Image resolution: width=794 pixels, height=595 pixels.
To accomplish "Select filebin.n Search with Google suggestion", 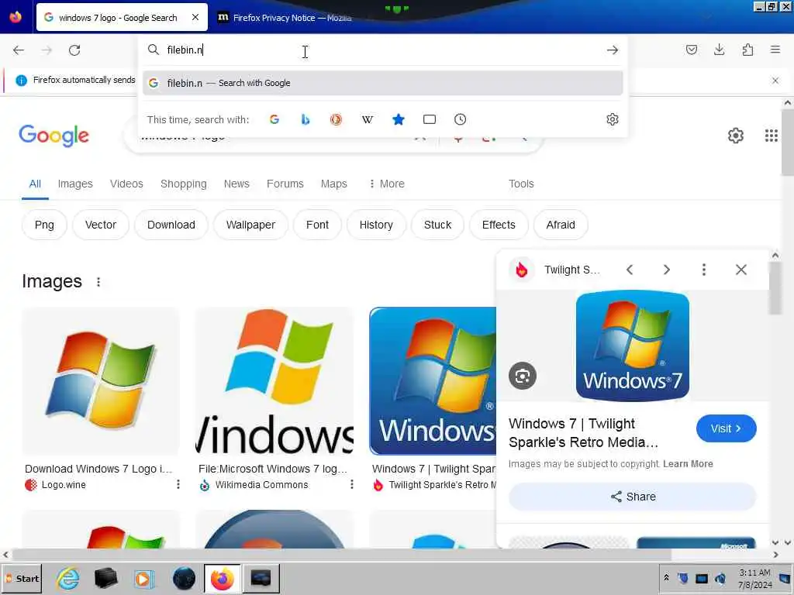I will click(x=383, y=83).
